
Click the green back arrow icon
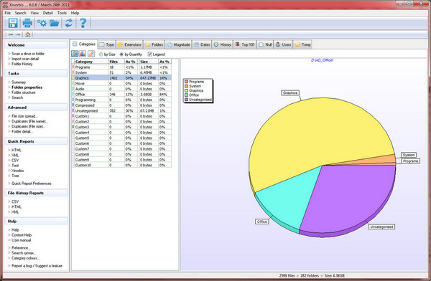[11, 34]
